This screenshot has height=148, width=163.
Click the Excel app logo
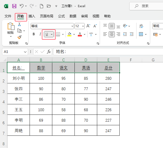point(6,6)
